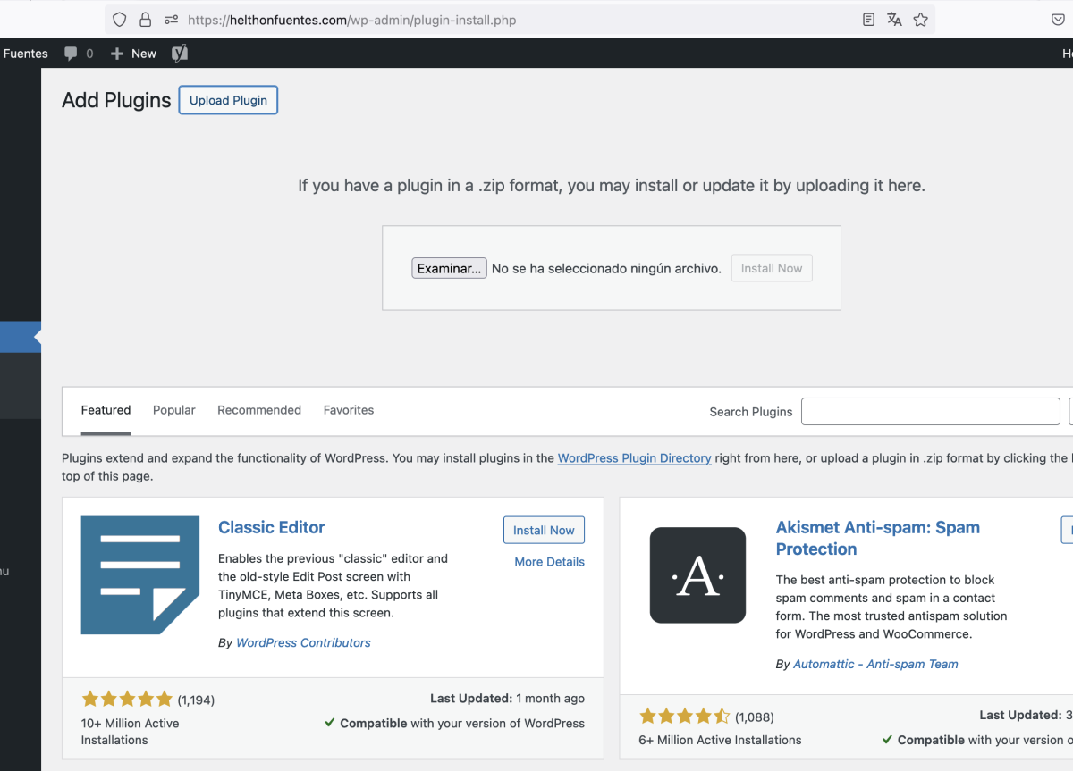Open More Details for Classic Editor
Screen dimensions: 1073x771
[549, 562]
